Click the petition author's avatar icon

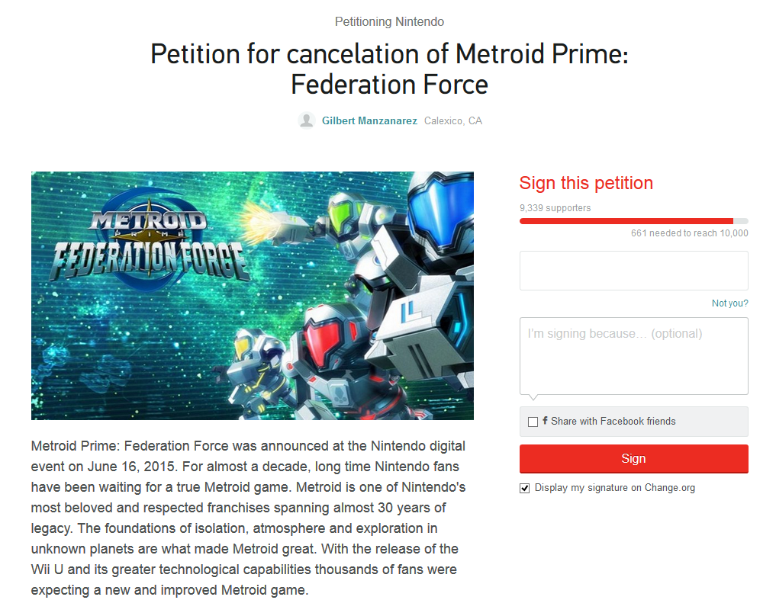coord(306,120)
